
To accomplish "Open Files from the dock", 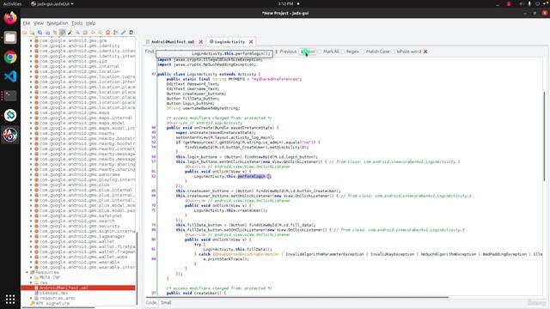I will (10, 38).
